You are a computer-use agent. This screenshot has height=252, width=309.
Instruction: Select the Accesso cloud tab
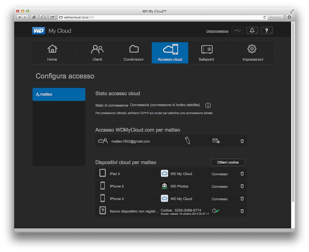point(170,52)
